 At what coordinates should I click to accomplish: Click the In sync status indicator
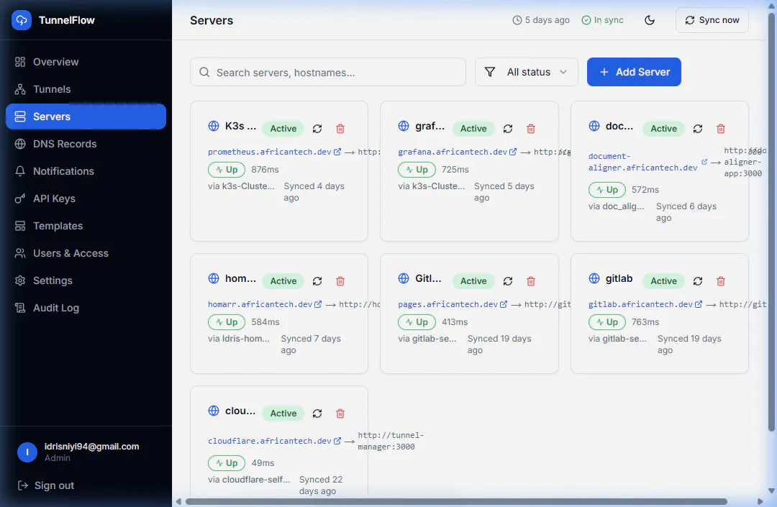(603, 20)
